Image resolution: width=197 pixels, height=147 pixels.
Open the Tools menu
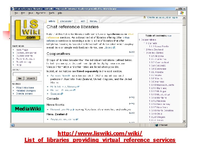click(51, 13)
